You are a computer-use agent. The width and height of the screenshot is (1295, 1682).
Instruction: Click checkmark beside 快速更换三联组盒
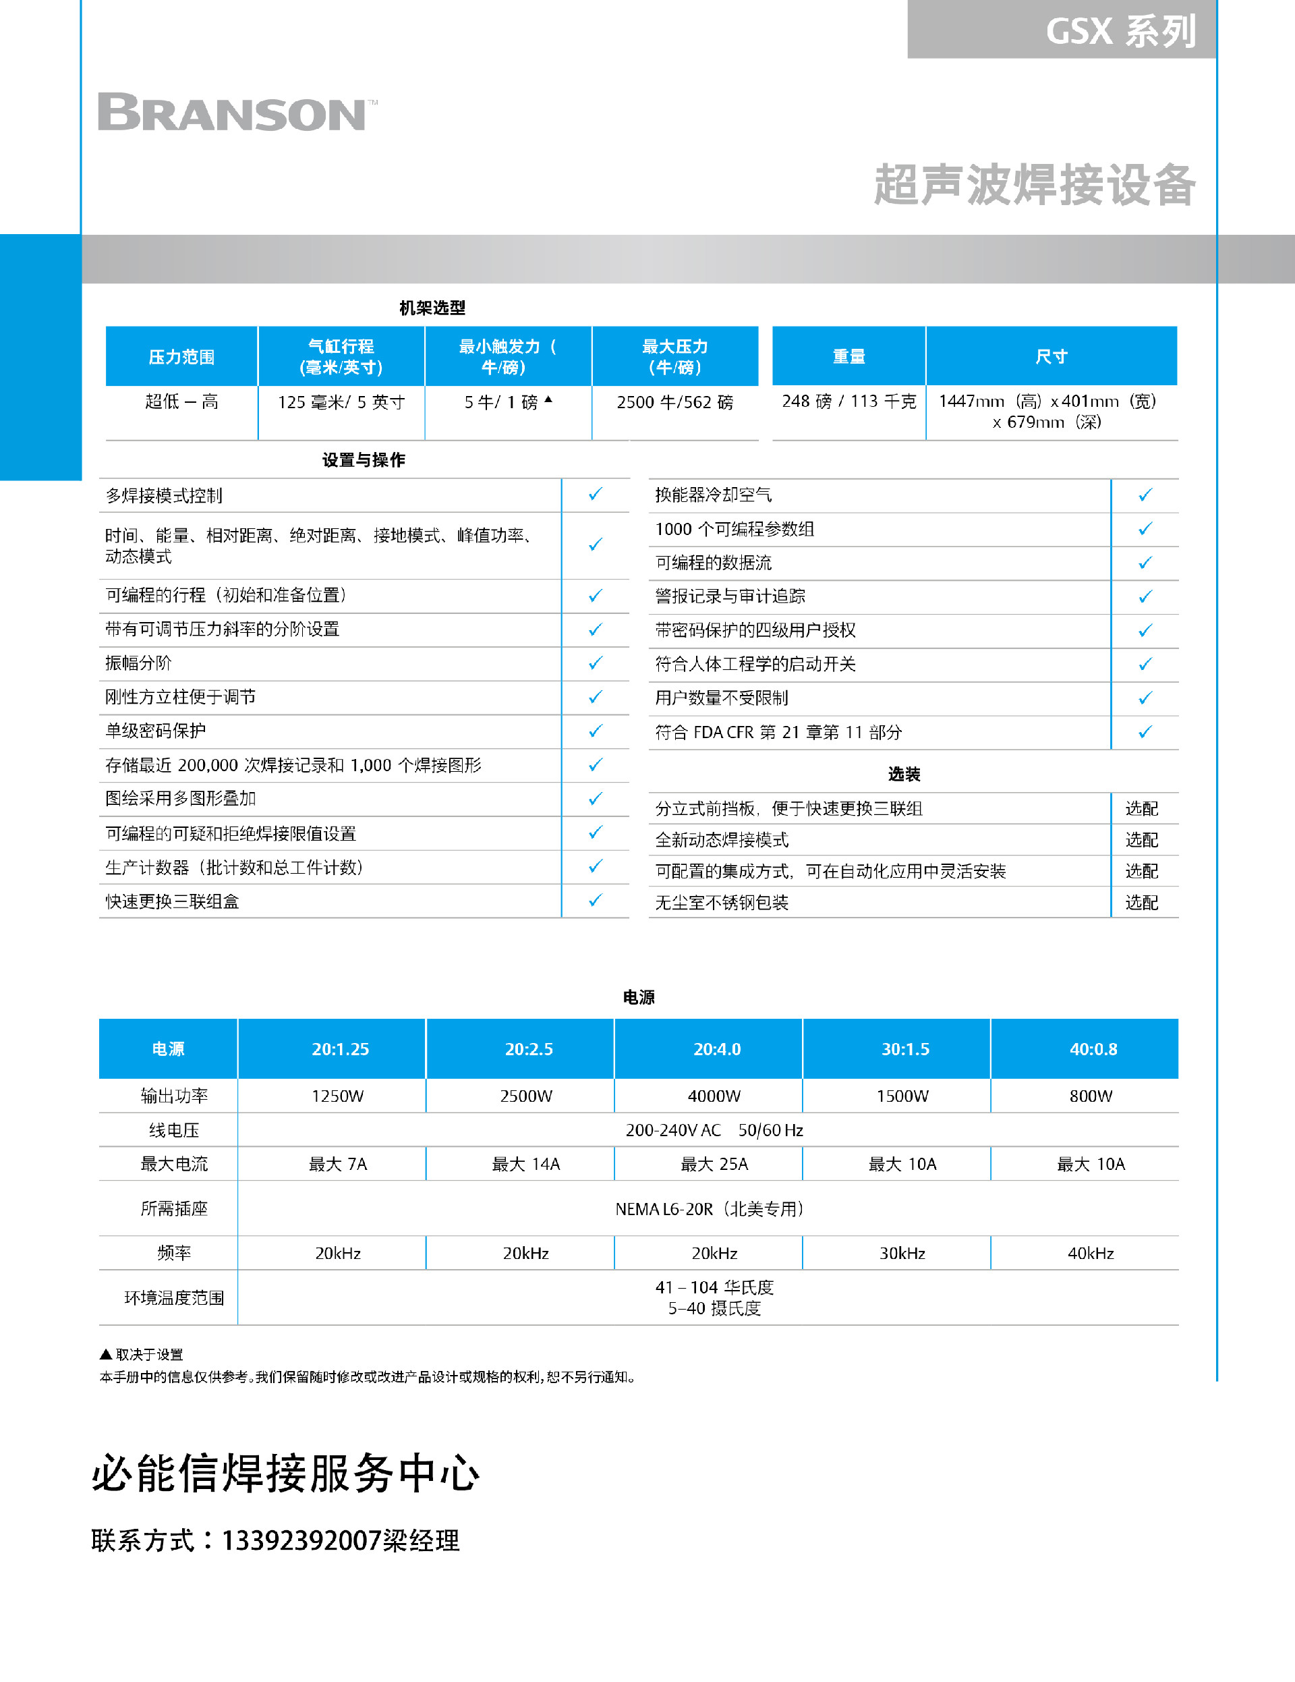595,899
